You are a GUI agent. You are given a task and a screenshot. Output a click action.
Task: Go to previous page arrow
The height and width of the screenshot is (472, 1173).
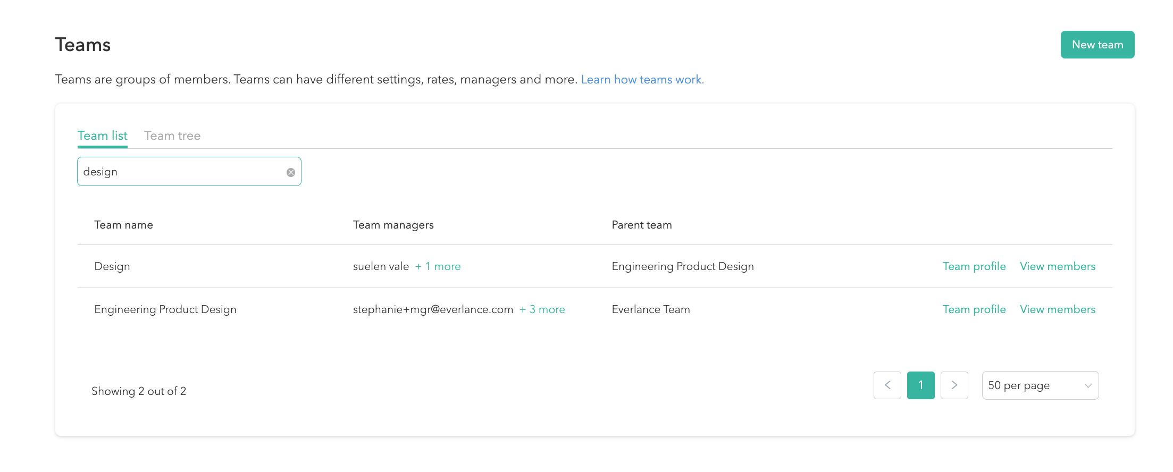point(887,385)
